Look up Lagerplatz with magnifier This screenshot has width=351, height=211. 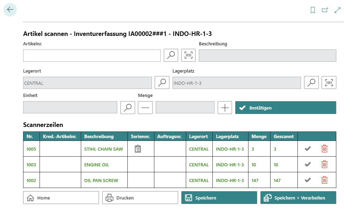311,83
